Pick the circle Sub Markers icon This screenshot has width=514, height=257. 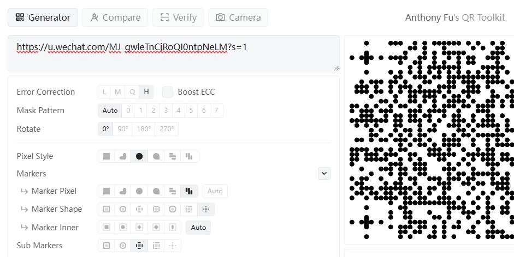pyautogui.click(x=123, y=246)
